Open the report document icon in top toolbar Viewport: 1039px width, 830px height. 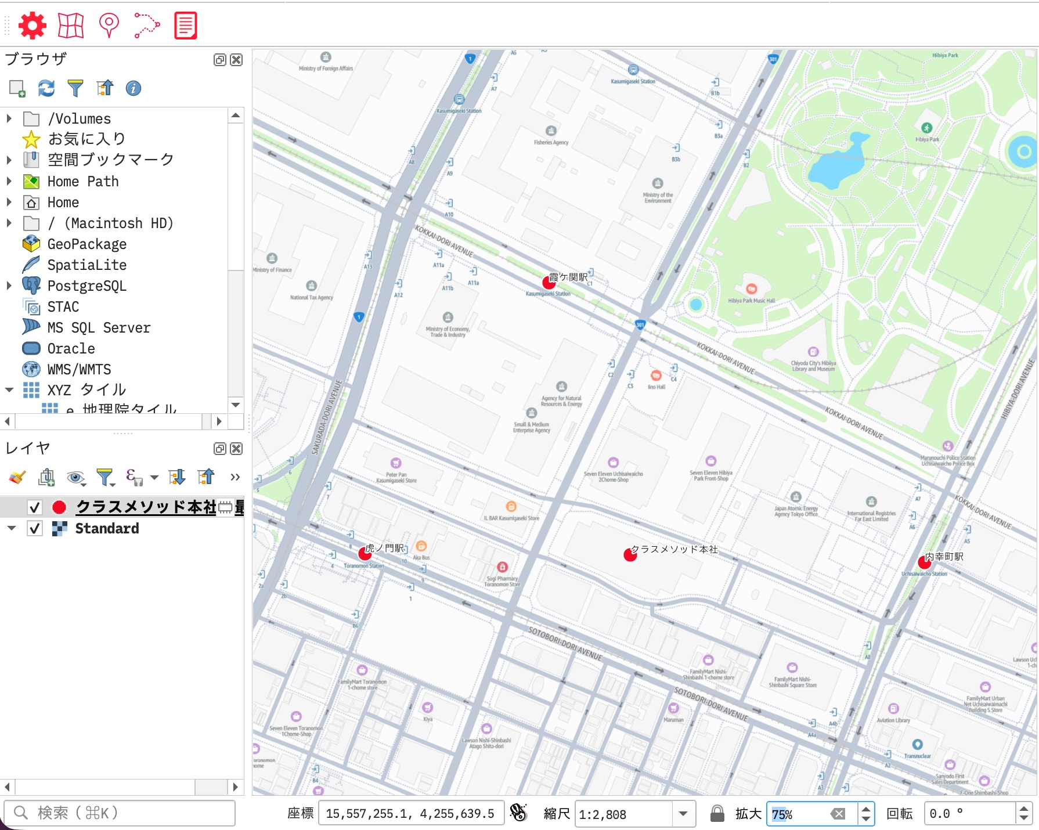[185, 24]
